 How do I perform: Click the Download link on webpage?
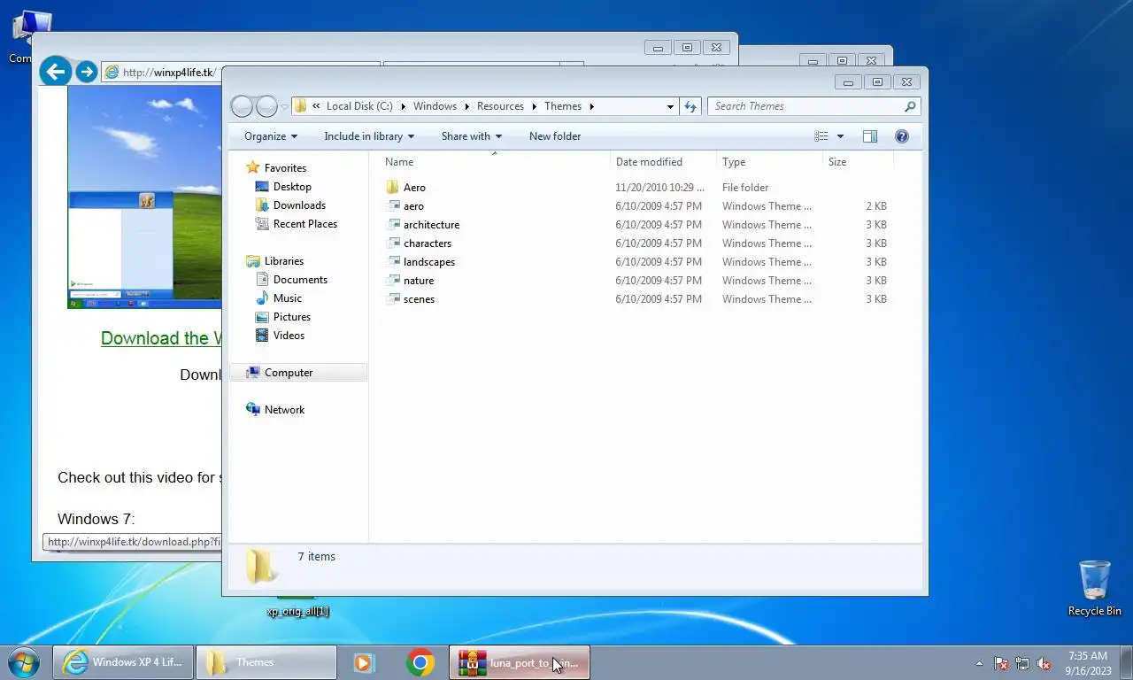(x=161, y=338)
